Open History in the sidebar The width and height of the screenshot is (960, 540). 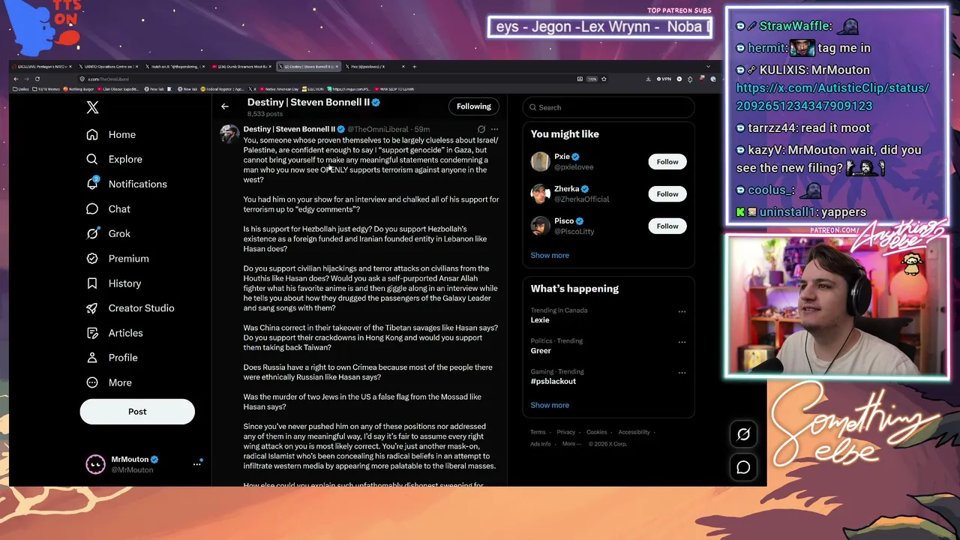(114, 283)
